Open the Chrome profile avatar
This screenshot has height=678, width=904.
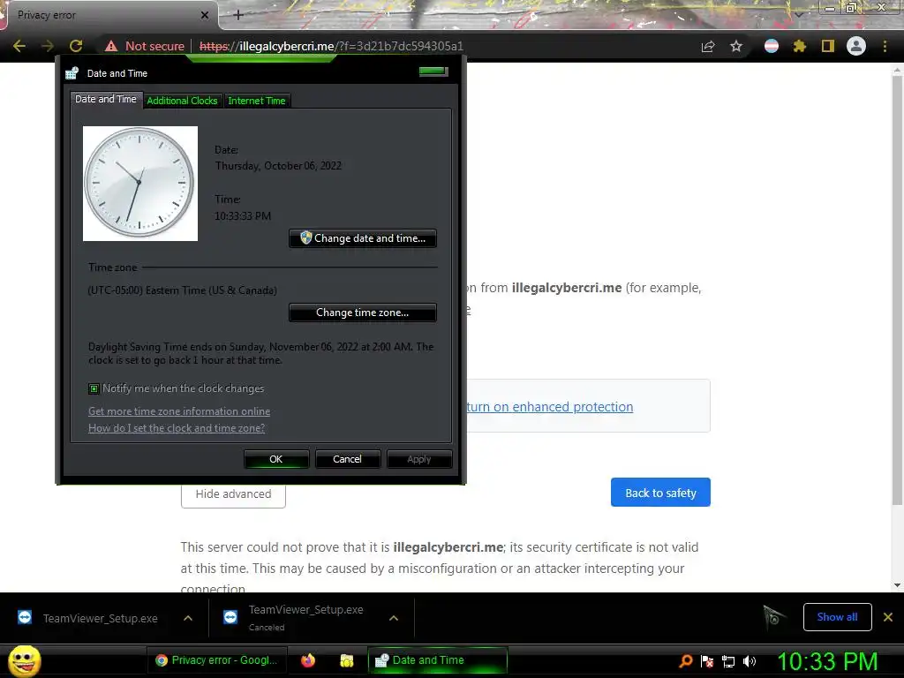[x=856, y=46]
